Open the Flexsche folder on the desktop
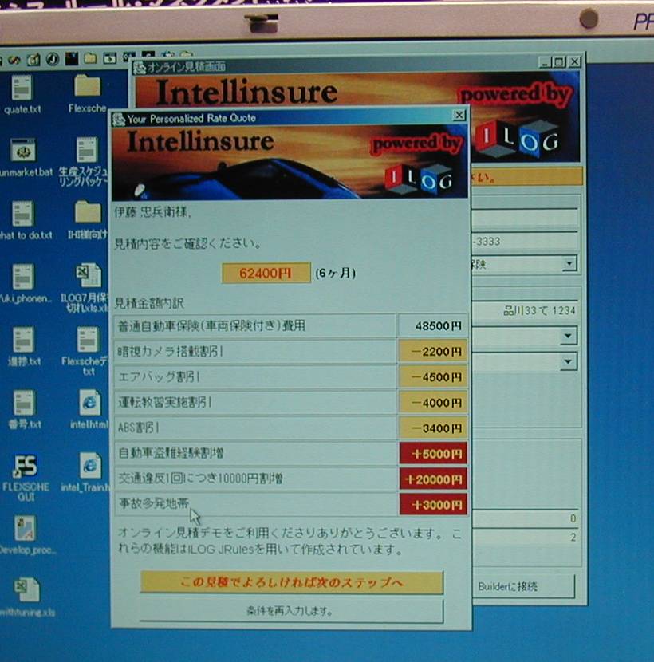 [88, 94]
